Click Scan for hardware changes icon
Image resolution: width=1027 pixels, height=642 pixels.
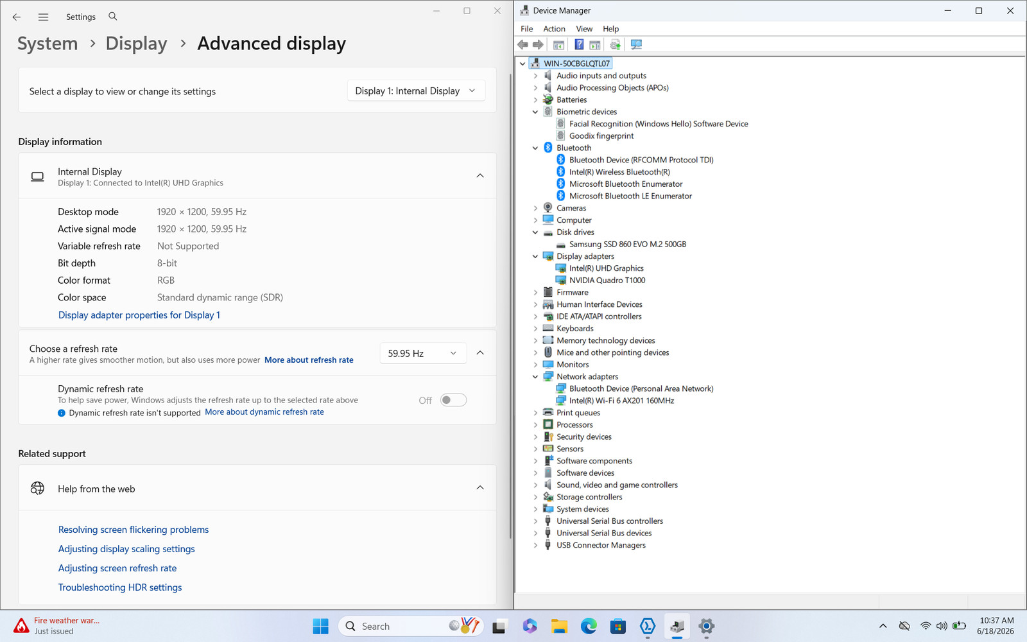(x=636, y=44)
